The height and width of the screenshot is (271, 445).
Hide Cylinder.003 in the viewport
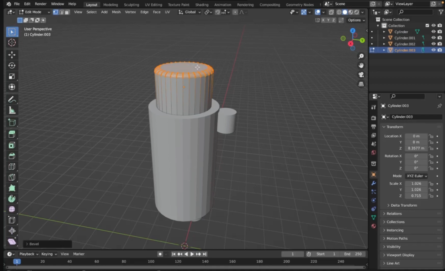pyautogui.click(x=433, y=50)
